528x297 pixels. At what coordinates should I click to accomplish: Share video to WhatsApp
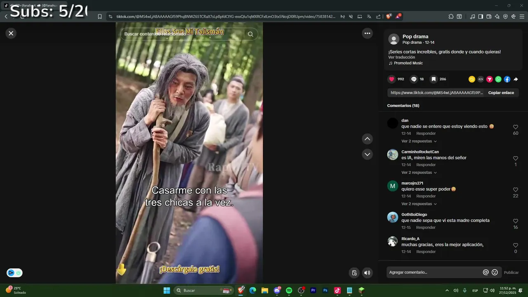[x=498, y=79]
